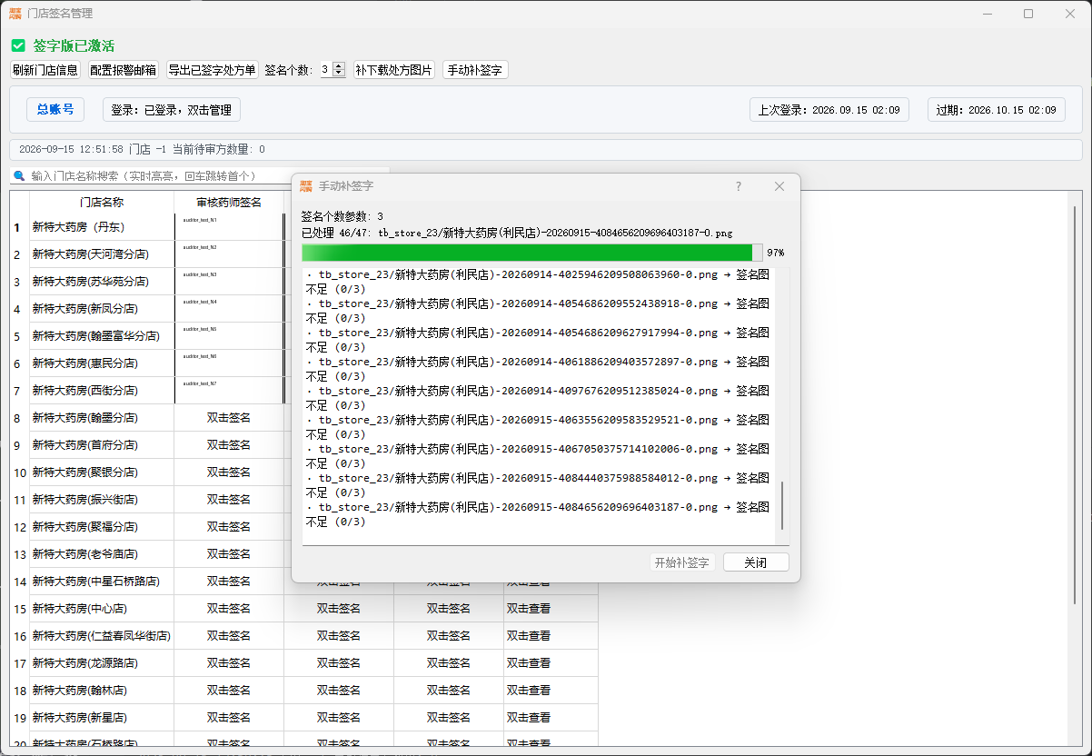The height and width of the screenshot is (756, 1092).
Task: Select row header number 12
Action: (20, 527)
